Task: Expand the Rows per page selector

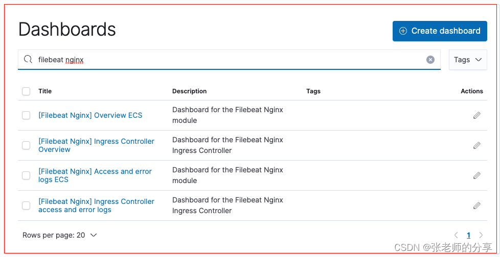Action: tap(60, 235)
